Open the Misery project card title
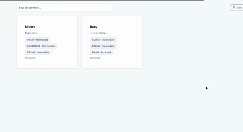Screen dimensions: 243x132 (30, 27)
